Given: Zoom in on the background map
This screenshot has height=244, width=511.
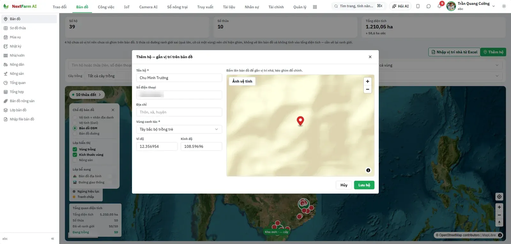Looking at the screenshot, I should coord(499,207).
